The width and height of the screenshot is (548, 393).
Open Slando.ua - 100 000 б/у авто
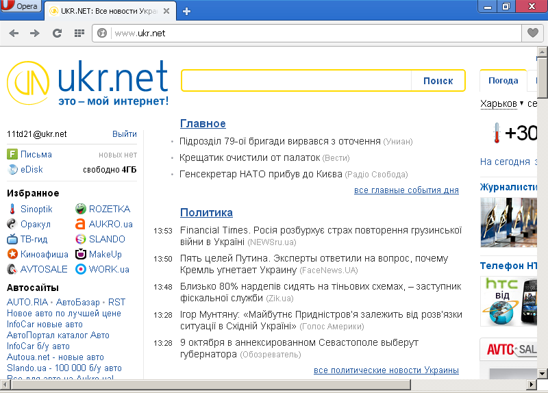coord(64,368)
